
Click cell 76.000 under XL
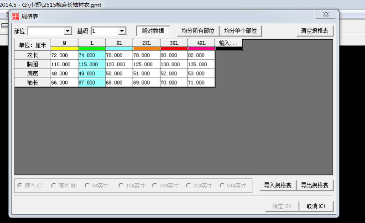coord(119,55)
